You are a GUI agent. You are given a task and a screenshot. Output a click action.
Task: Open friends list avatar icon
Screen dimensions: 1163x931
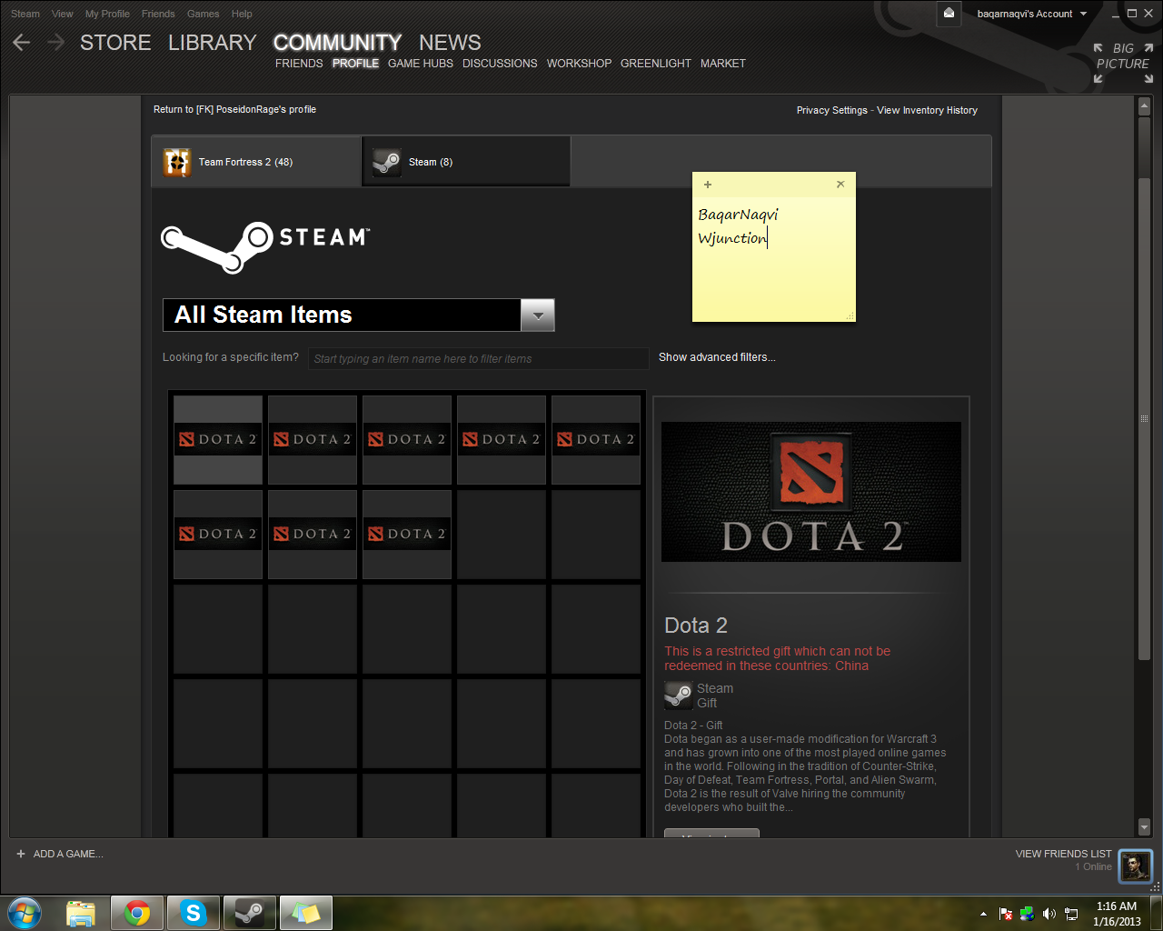[x=1136, y=866]
